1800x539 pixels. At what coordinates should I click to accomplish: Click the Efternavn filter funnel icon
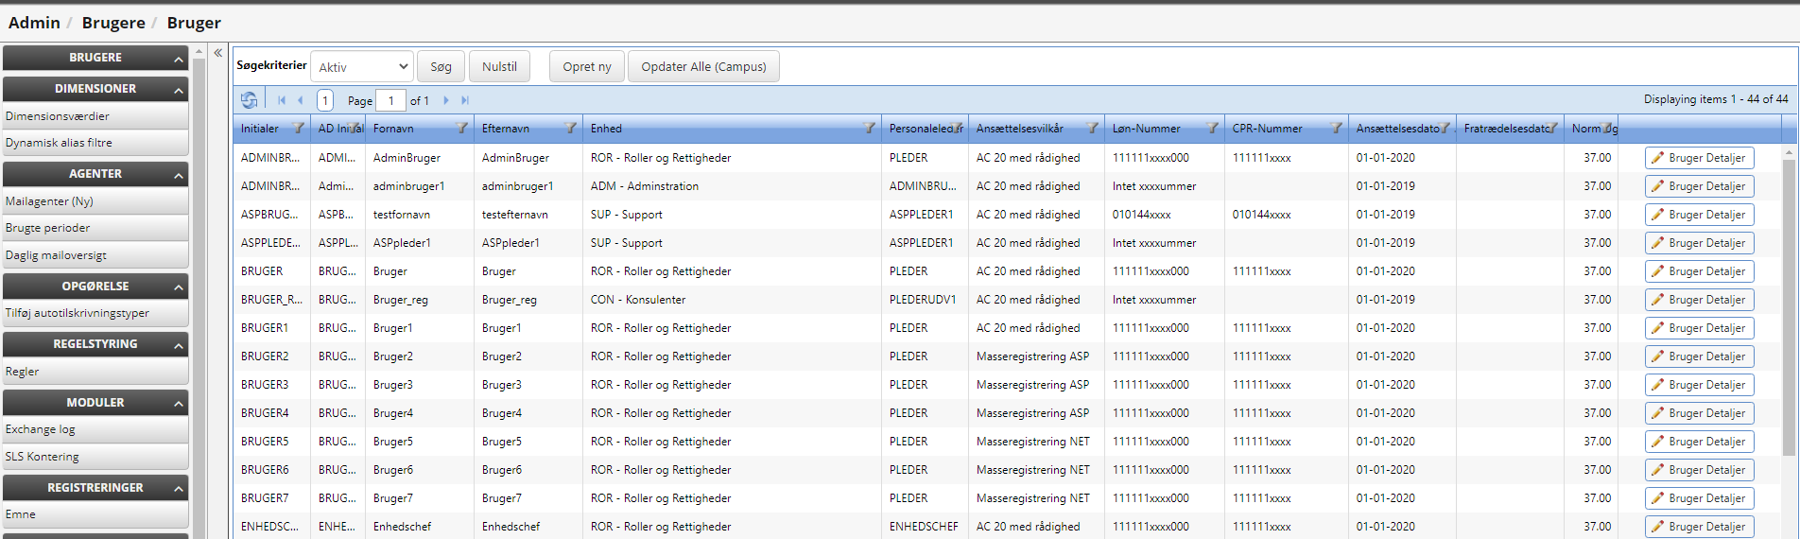571,129
